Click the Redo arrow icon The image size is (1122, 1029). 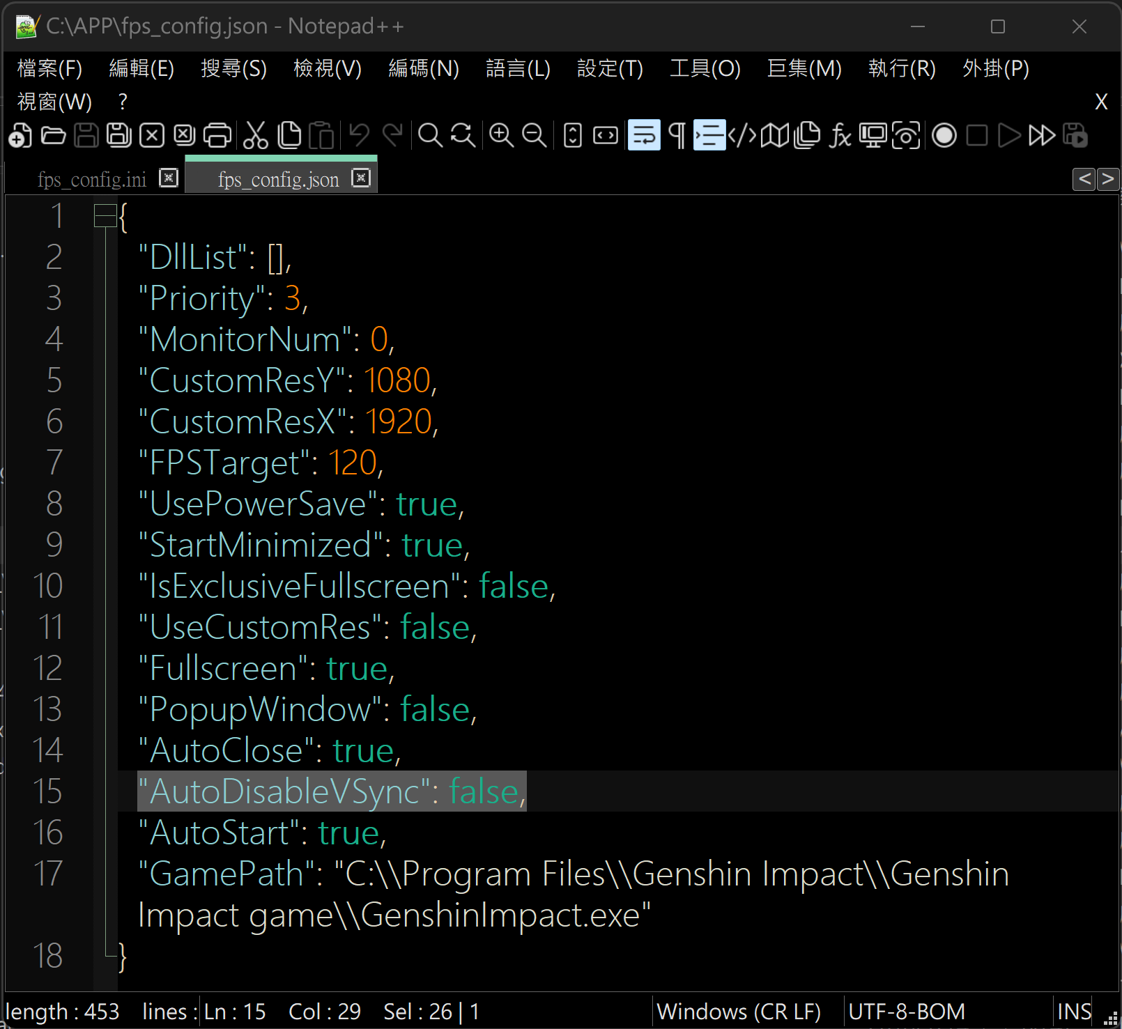(392, 135)
